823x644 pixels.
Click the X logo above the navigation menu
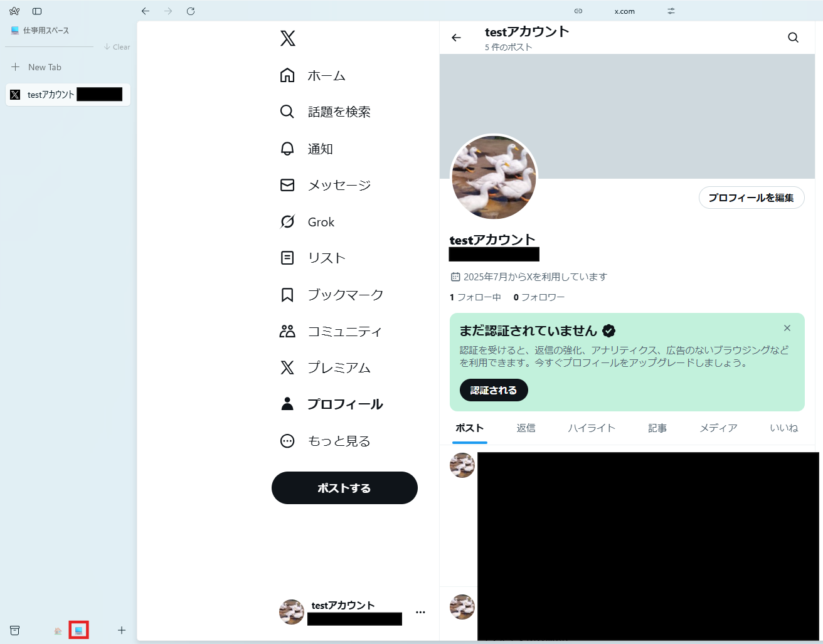(288, 38)
